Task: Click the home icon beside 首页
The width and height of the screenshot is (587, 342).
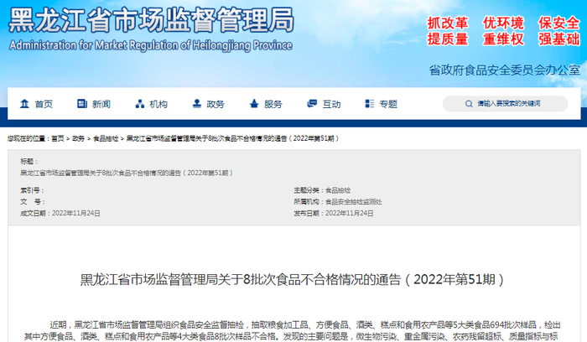Action: [x=24, y=104]
